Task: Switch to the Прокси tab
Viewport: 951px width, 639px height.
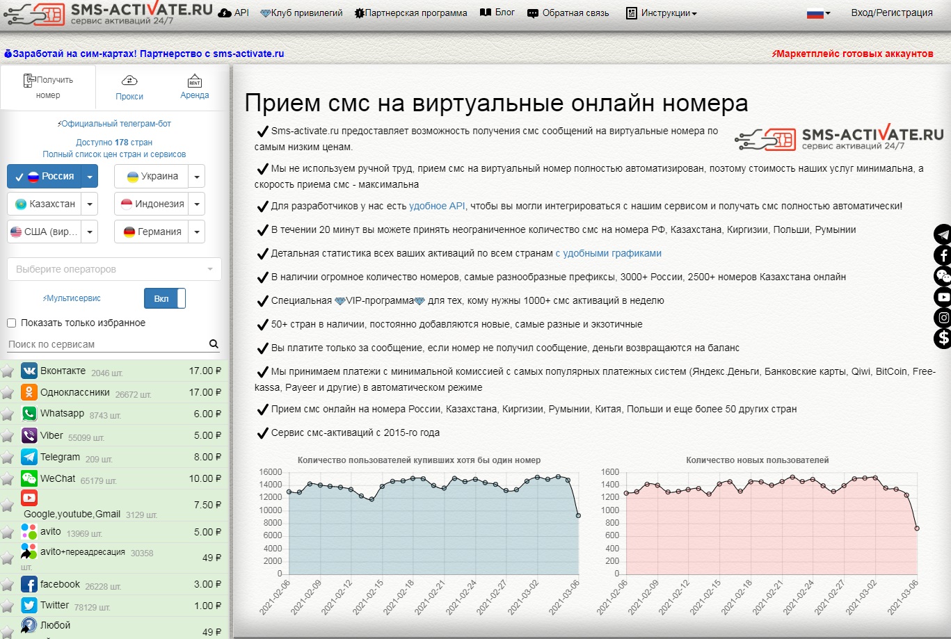Action: pyautogui.click(x=129, y=88)
